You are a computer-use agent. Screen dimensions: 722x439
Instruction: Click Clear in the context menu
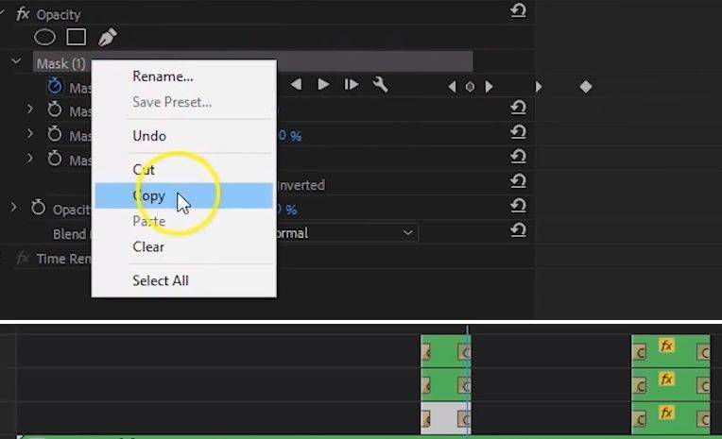click(148, 246)
